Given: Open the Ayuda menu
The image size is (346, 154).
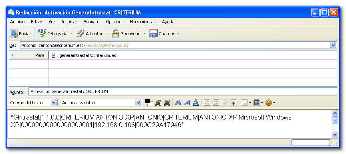Looking at the screenshot, I should click(x=168, y=22).
